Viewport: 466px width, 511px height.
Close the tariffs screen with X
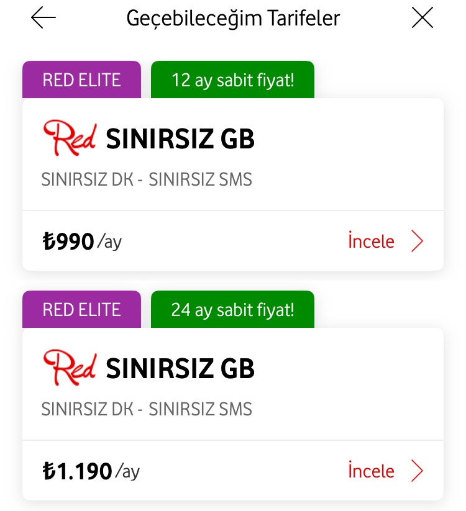coord(423,19)
